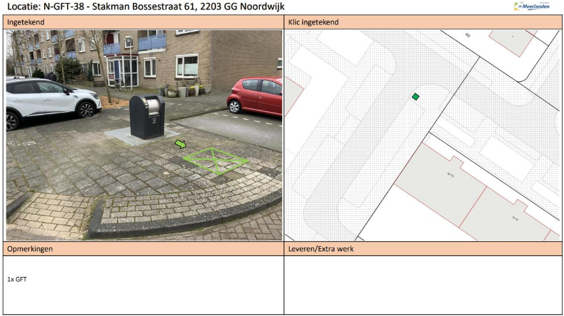Viewport: 564px width, 316px height.
Task: Click the blue balconies on apartment building
Action: point(152,43)
